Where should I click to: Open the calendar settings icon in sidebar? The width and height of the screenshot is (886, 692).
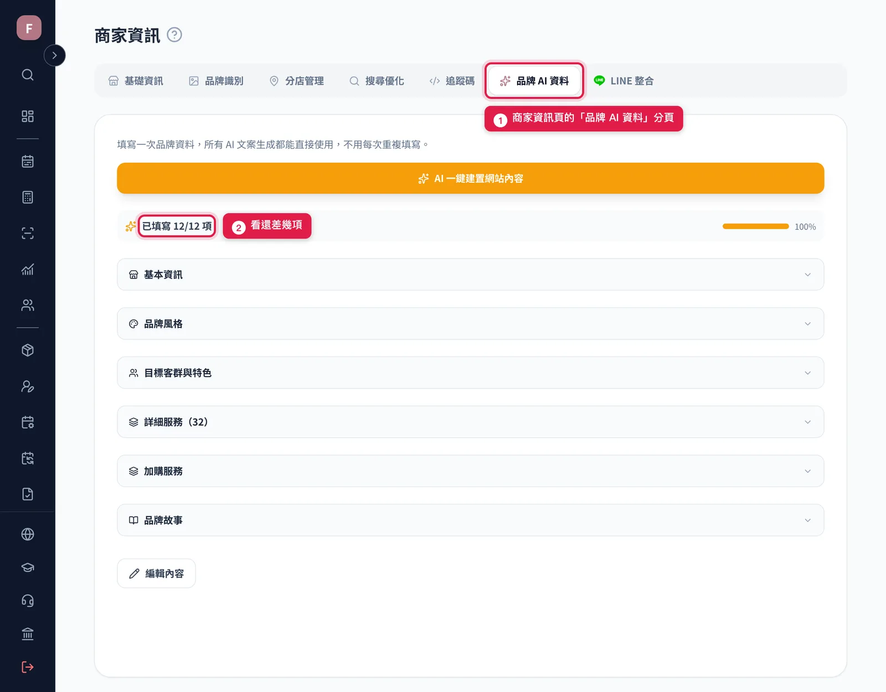click(x=28, y=422)
